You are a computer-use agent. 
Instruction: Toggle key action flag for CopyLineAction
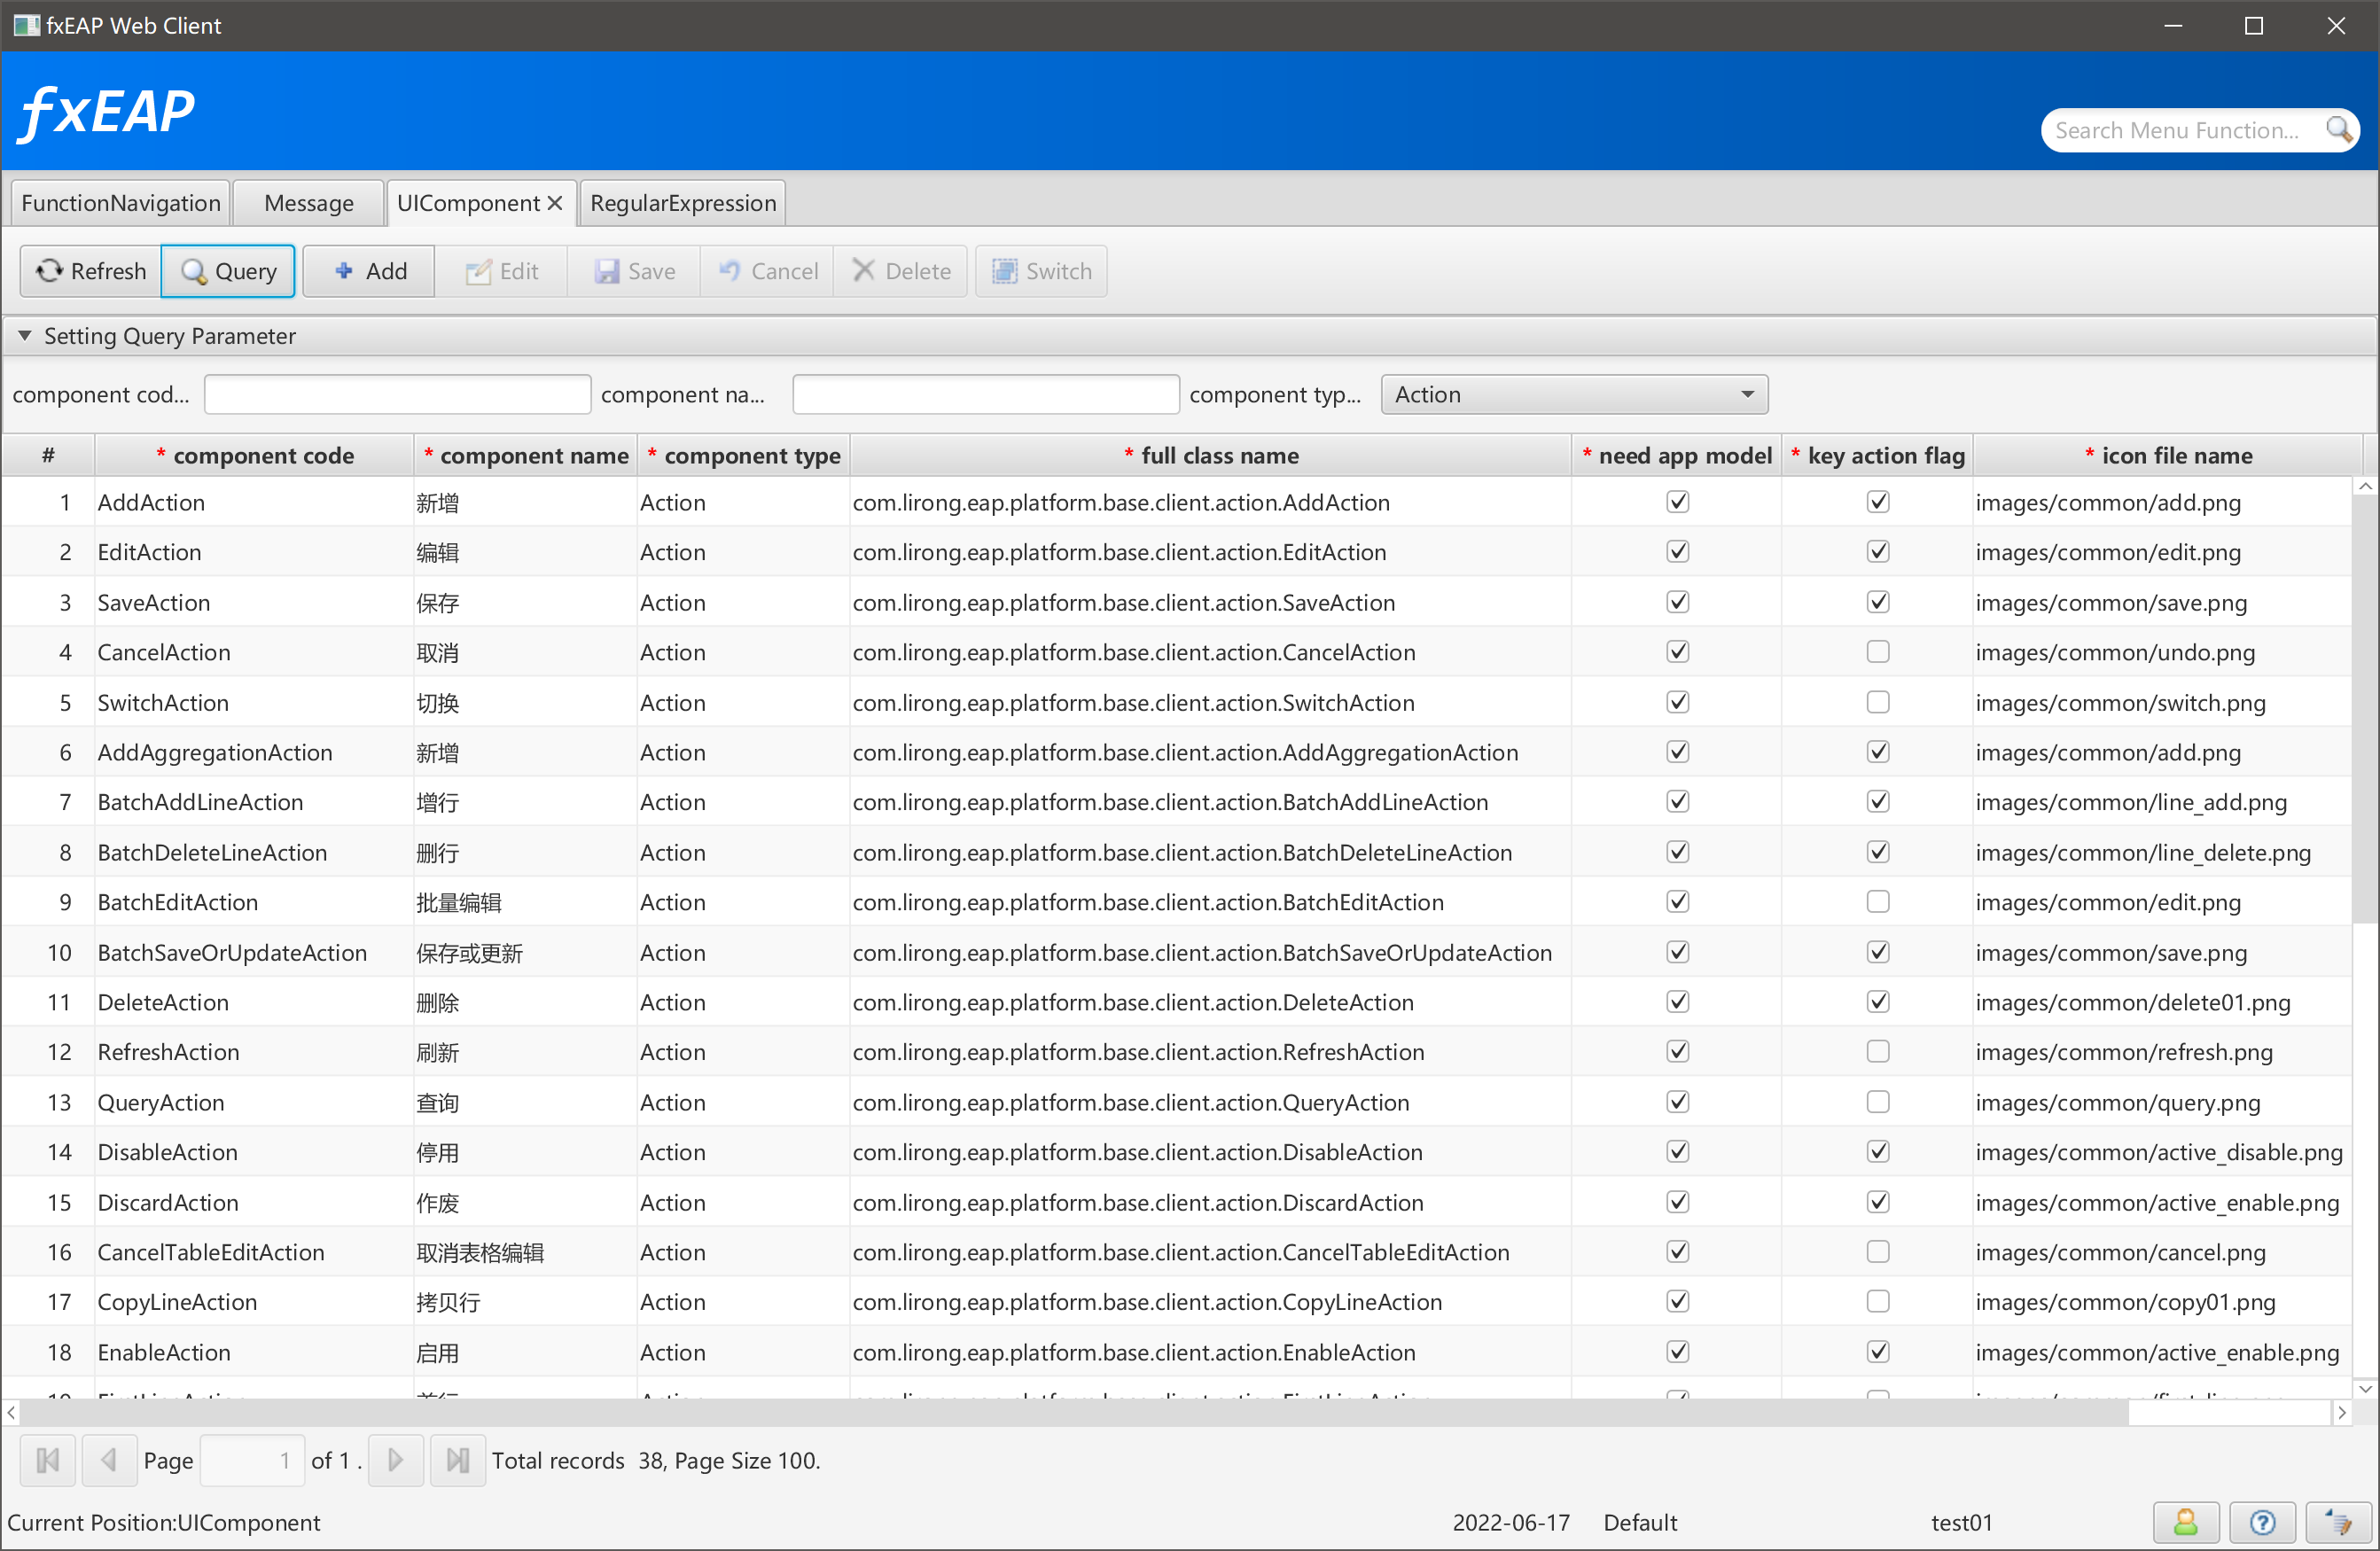(x=1878, y=1302)
